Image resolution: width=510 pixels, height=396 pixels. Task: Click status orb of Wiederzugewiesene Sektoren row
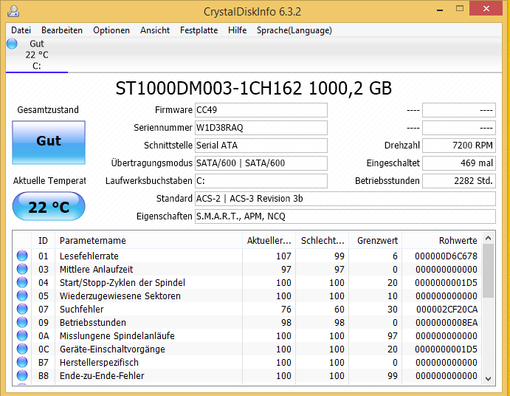tap(22, 296)
